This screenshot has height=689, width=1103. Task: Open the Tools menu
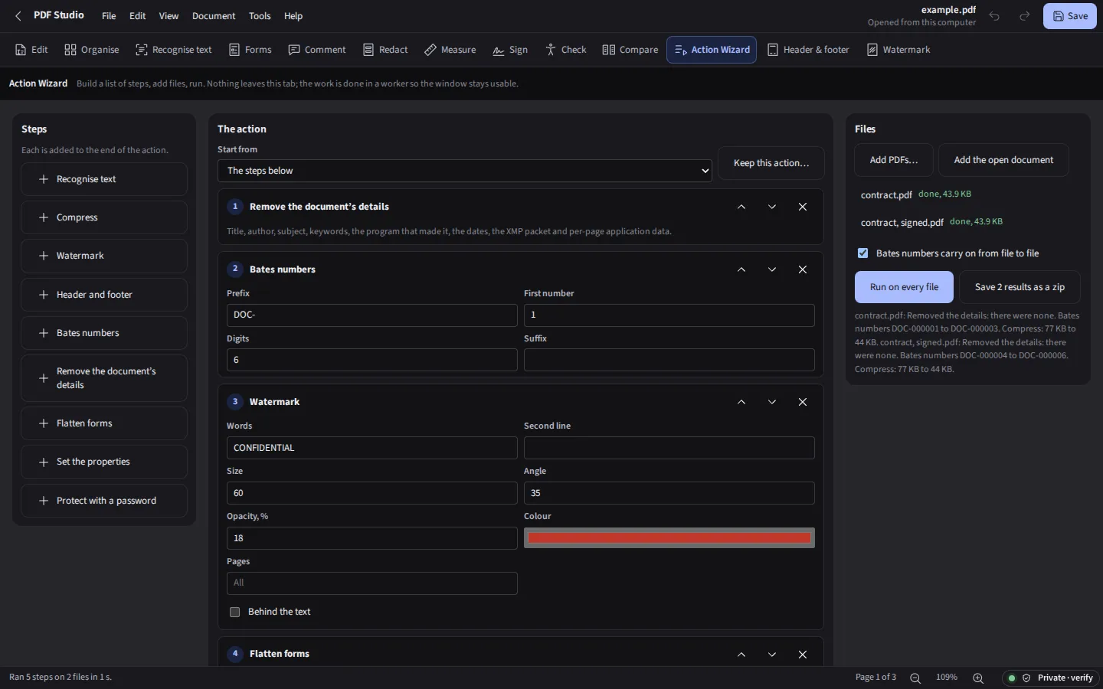pyautogui.click(x=260, y=16)
